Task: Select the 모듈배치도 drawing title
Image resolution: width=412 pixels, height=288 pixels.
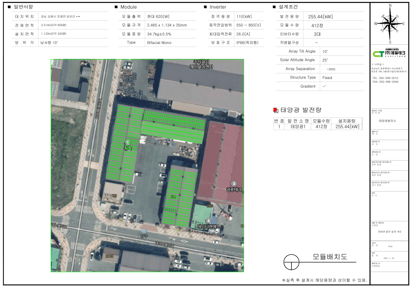Action: click(x=330, y=257)
